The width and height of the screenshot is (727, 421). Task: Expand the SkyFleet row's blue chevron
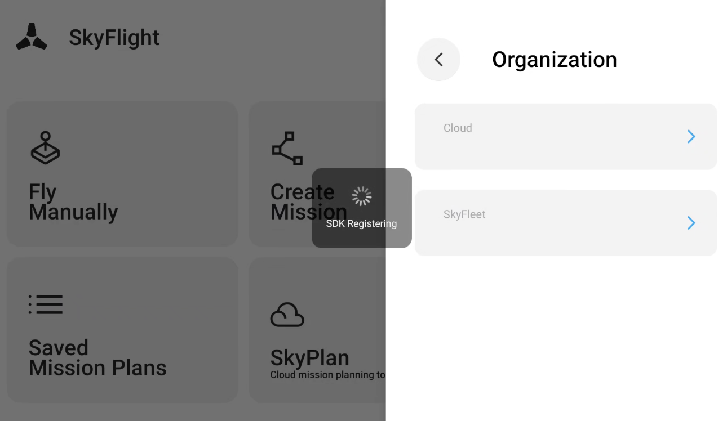point(691,223)
